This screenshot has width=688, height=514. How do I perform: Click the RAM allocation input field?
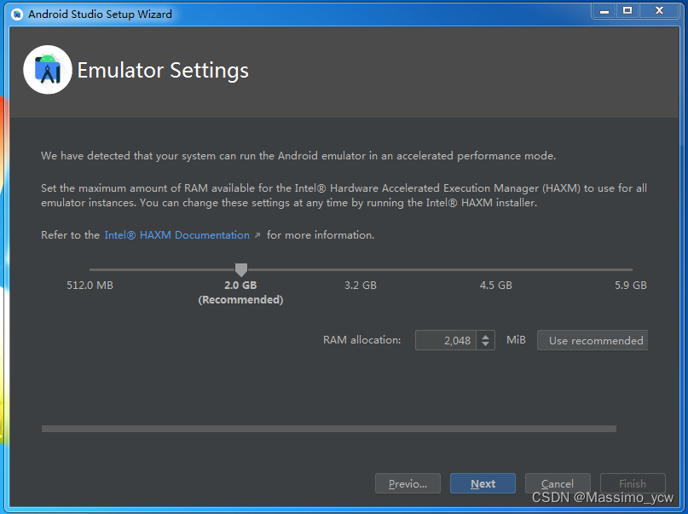point(446,340)
